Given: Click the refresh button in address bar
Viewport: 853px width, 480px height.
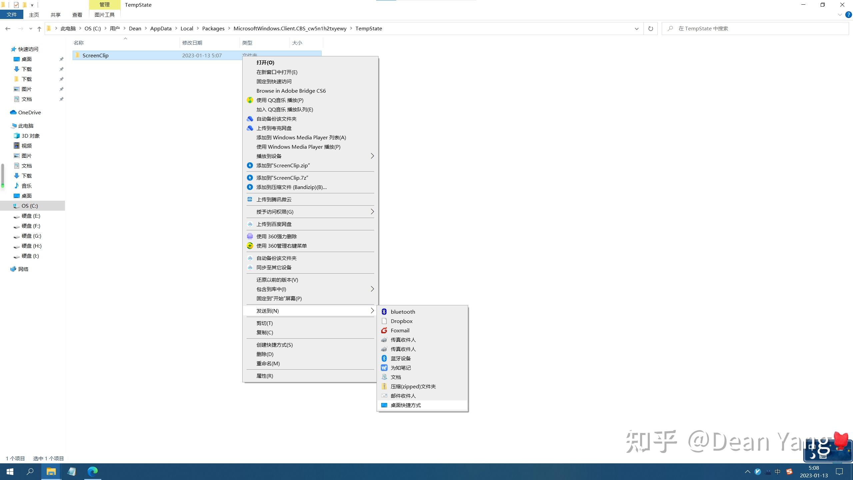Looking at the screenshot, I should pyautogui.click(x=650, y=29).
